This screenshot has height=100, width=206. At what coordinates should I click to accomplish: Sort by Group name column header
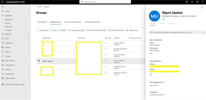[x=47, y=38]
